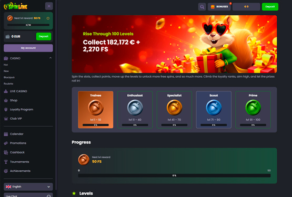This screenshot has width=292, height=197.
Task: Click the 'lvl 41 - 70' label
Action: click(x=174, y=120)
